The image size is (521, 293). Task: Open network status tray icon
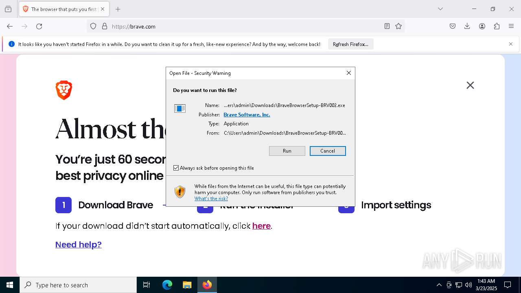[x=459, y=285]
